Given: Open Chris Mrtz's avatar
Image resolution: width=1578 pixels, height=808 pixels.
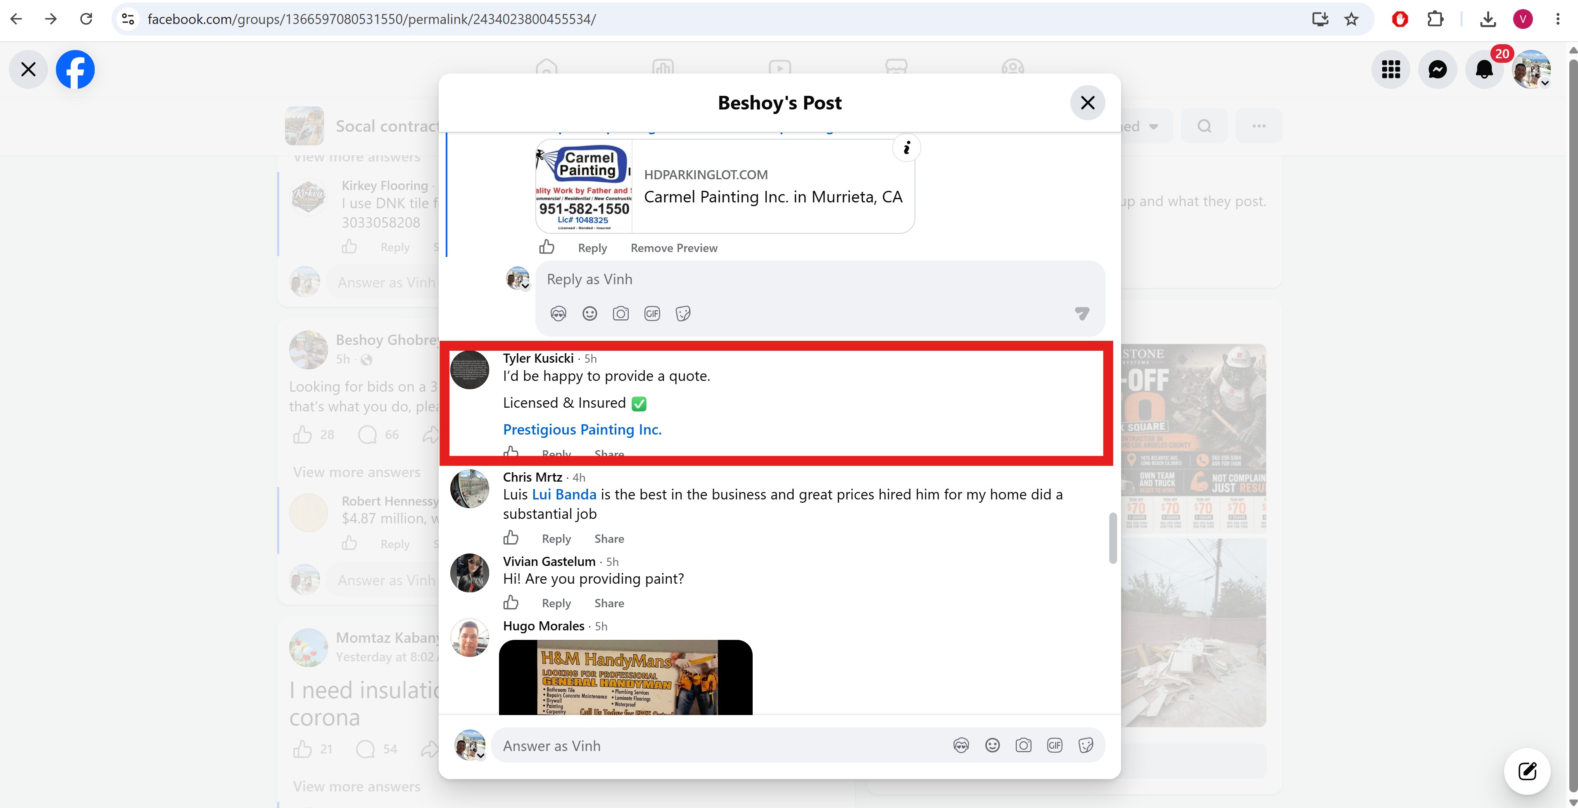Looking at the screenshot, I should coord(470,489).
